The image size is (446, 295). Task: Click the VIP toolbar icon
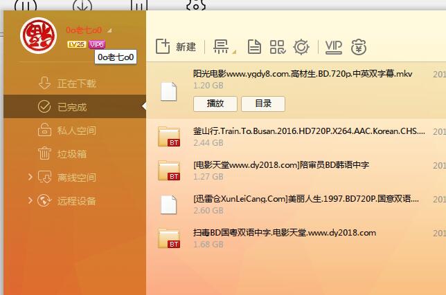(333, 47)
